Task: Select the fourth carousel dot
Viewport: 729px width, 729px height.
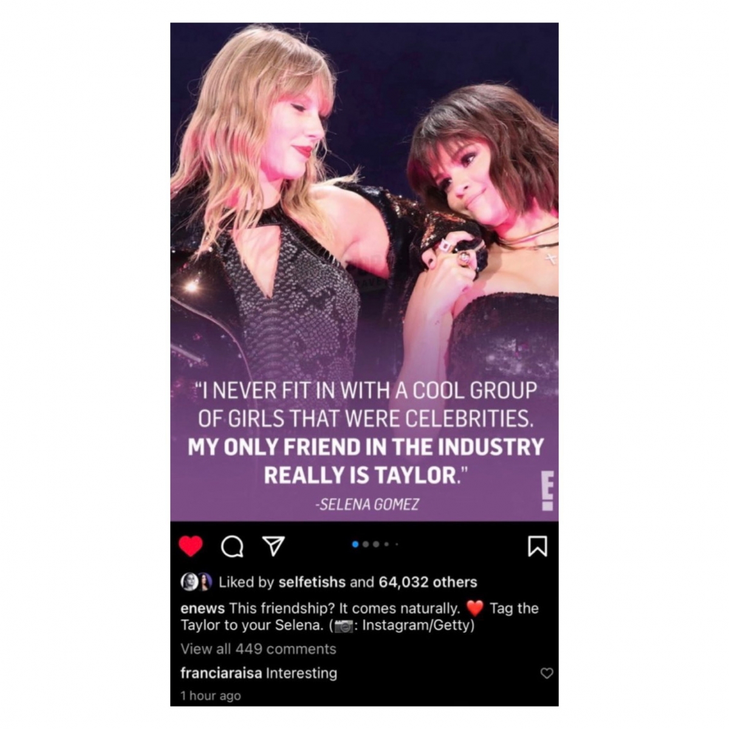Action: click(x=386, y=544)
